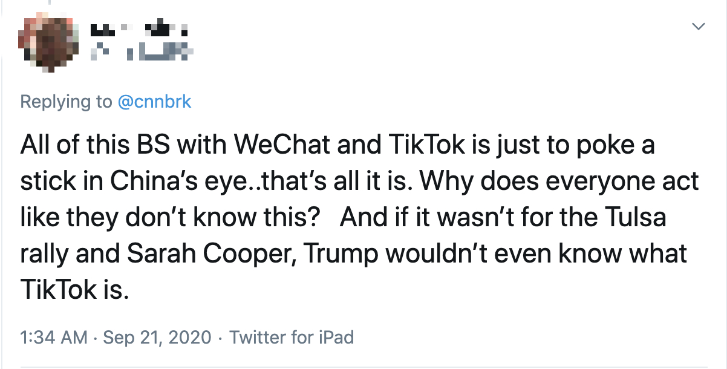Open the tweet options chevron menu
Image resolution: width=727 pixels, height=369 pixels.
pyautogui.click(x=699, y=27)
